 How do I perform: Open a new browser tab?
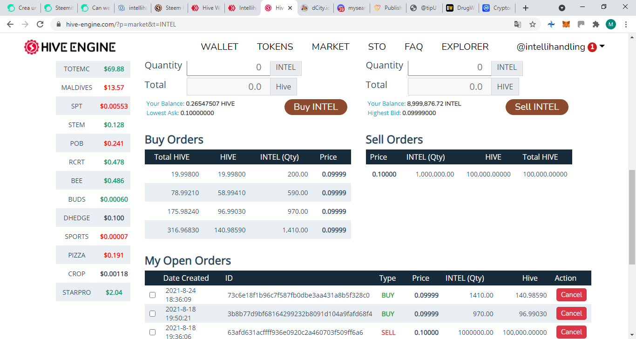point(526,8)
